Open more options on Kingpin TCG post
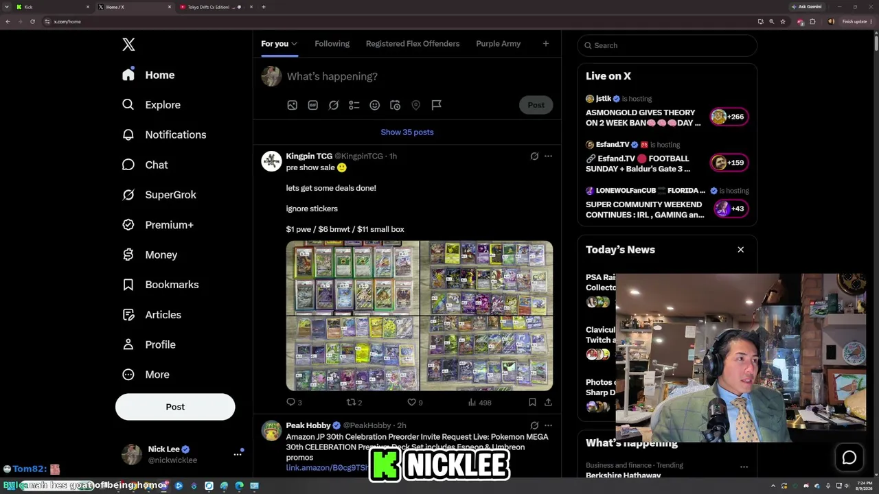 (x=548, y=156)
